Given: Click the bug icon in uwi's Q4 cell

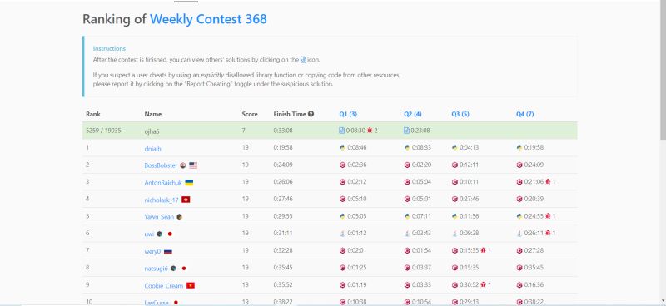Looking at the screenshot, I should click(548, 233).
